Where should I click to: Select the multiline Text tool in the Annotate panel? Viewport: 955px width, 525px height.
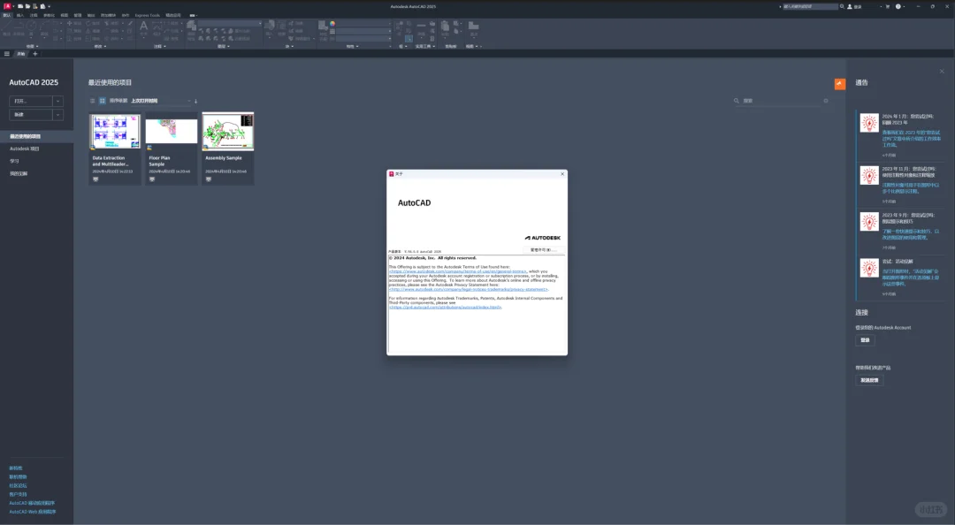[x=143, y=26]
